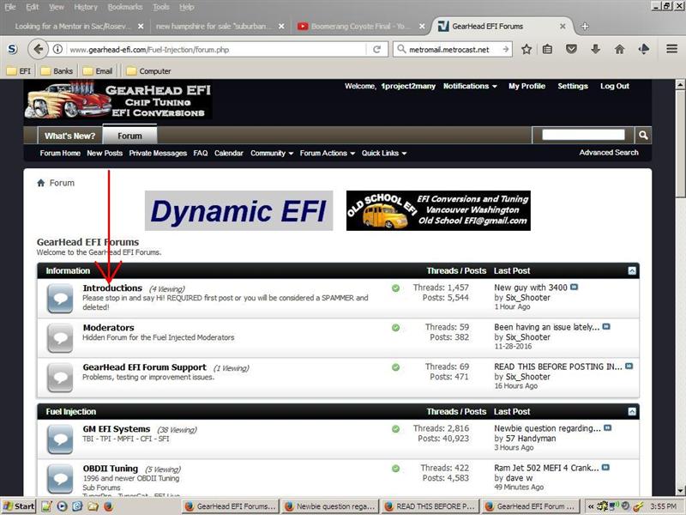The width and height of the screenshot is (686, 515).
Task: Click the forum search magnifier button
Action: tap(643, 135)
